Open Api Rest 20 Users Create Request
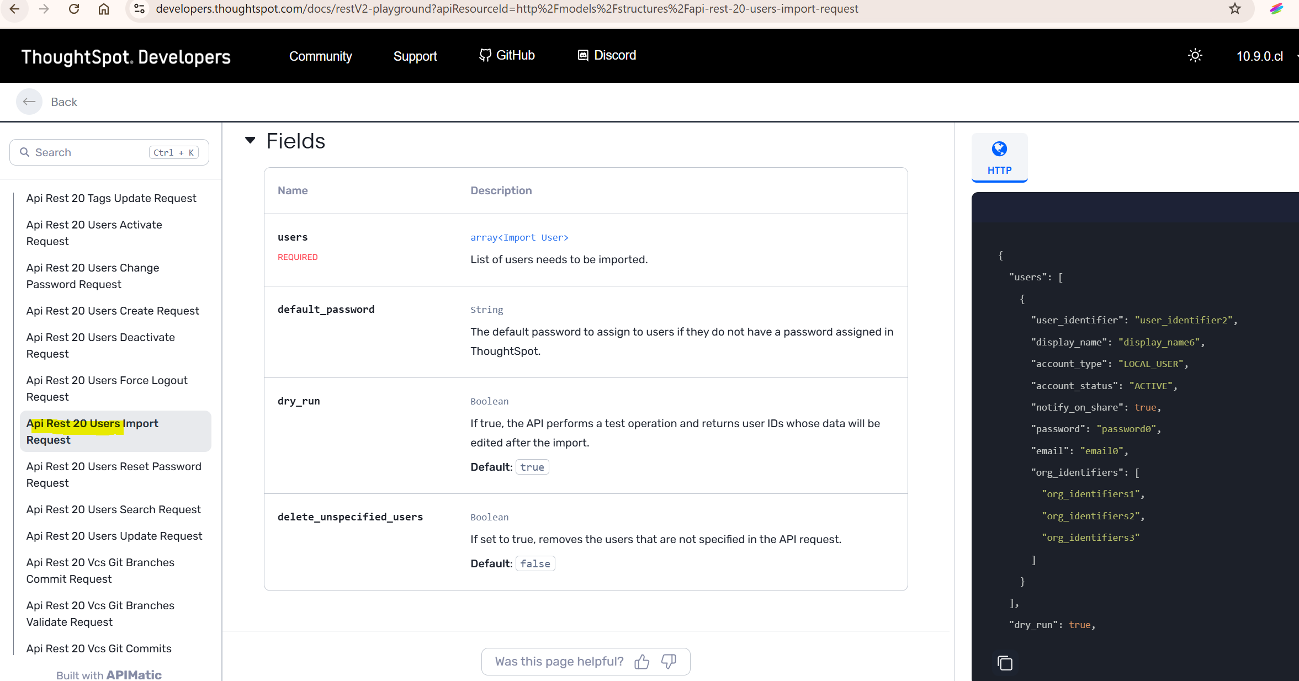Screen dimensions: 1299x681 [113, 311]
